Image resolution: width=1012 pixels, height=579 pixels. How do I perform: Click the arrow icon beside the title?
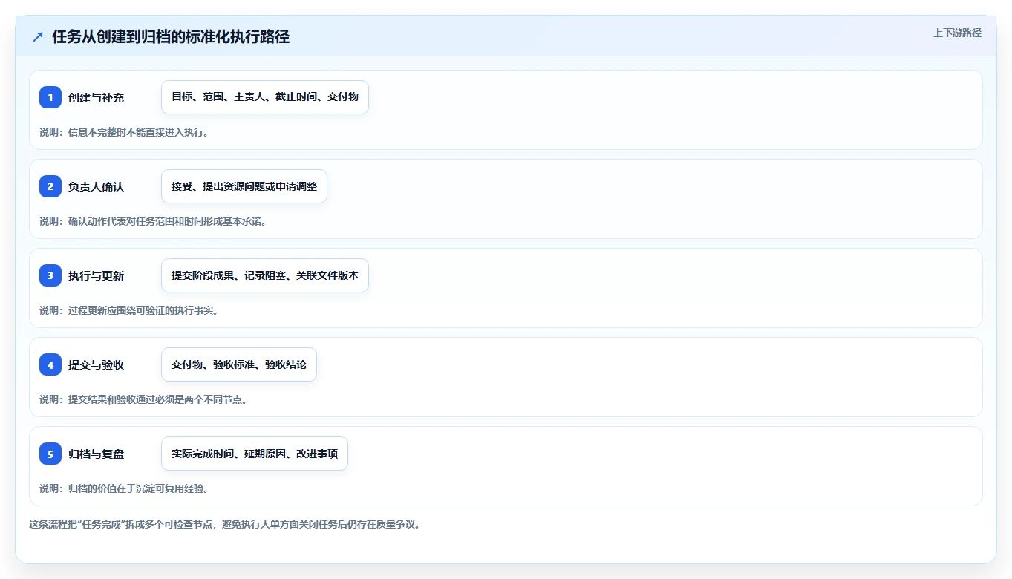38,36
